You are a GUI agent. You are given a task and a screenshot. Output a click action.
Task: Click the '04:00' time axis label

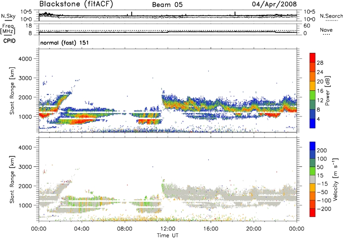[81, 229]
